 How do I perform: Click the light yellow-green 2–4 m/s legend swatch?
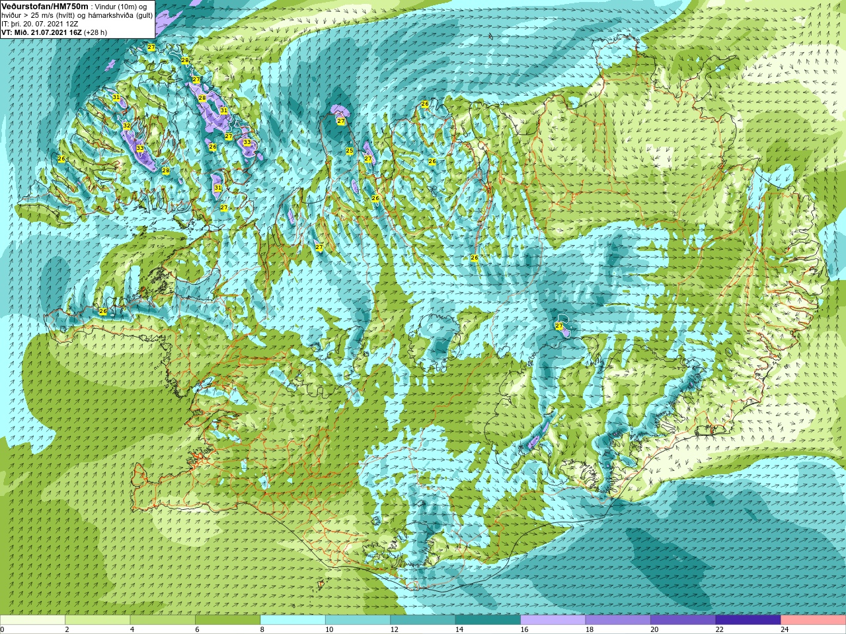[98, 620]
